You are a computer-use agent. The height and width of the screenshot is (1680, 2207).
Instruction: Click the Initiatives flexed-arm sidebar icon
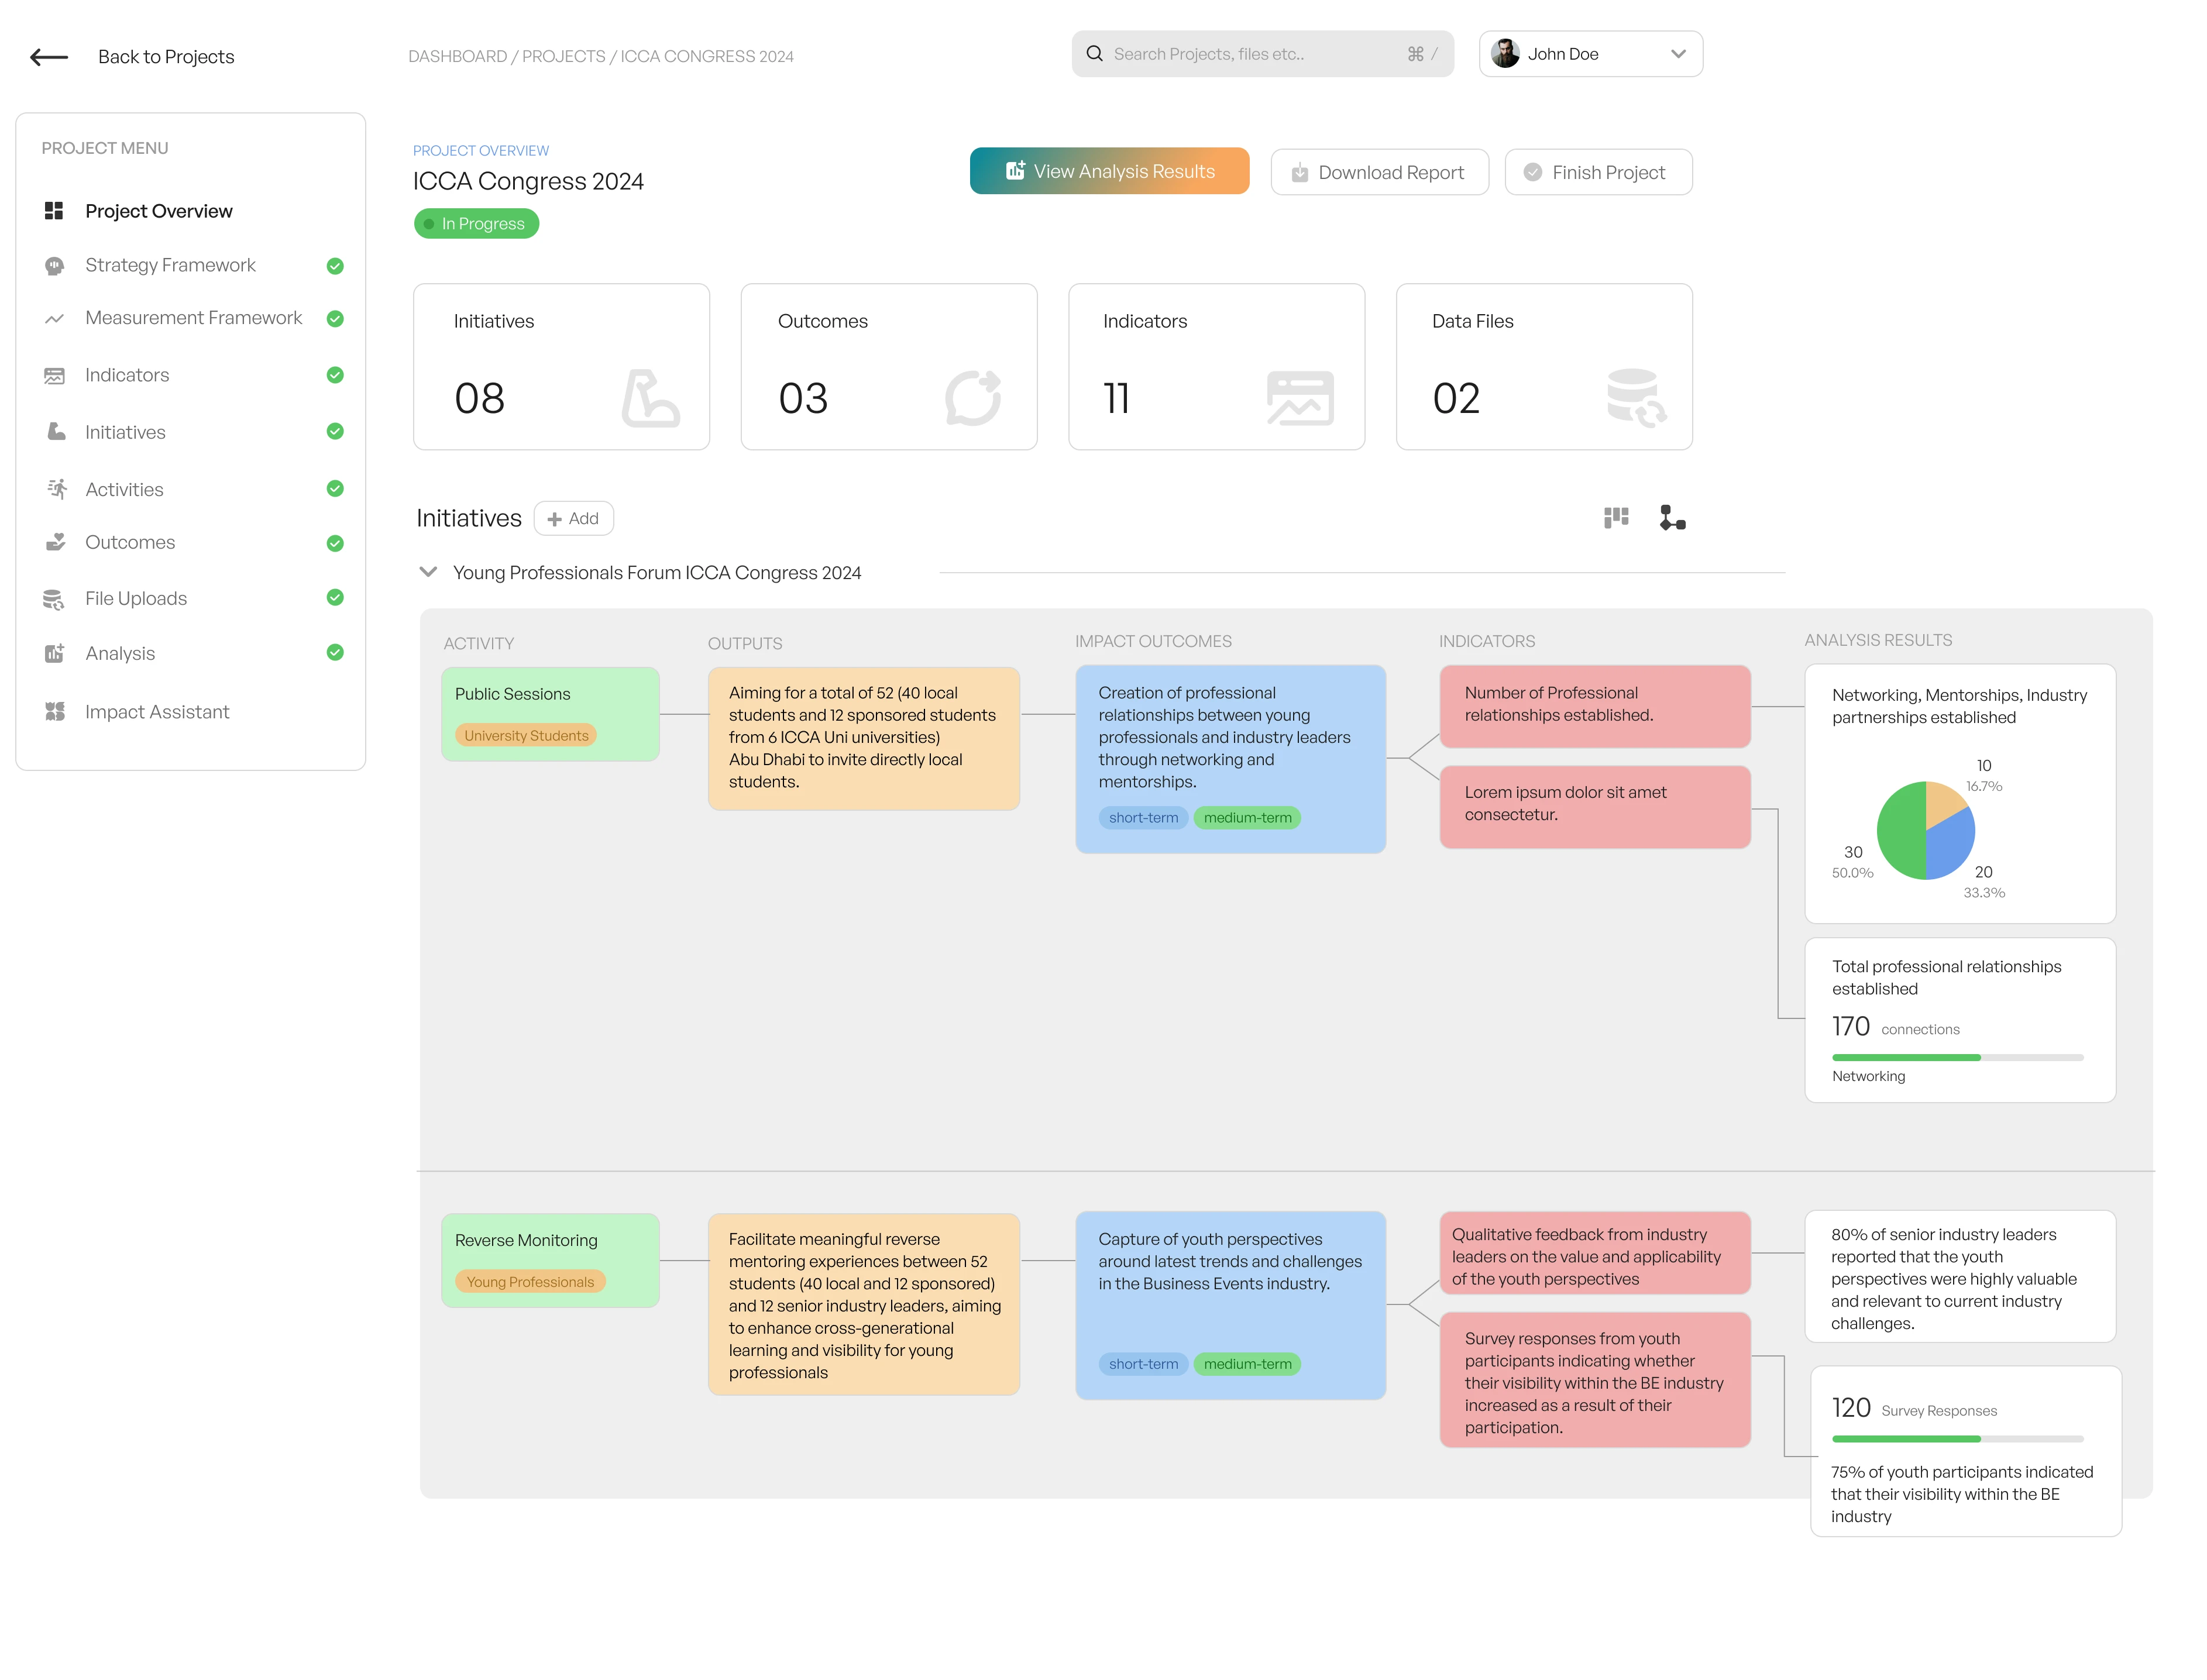(56, 432)
